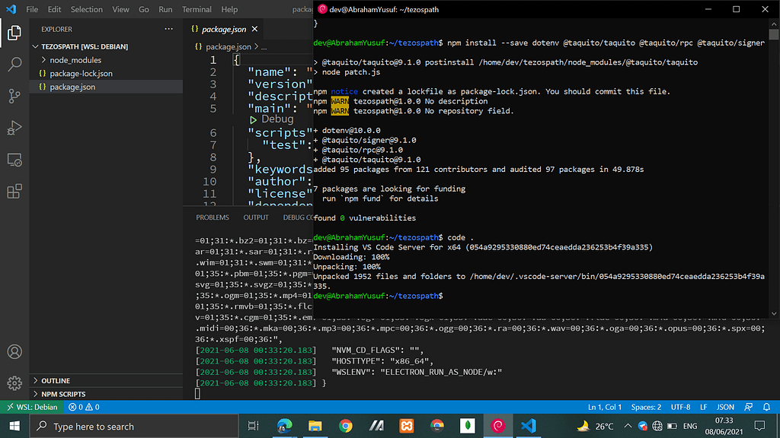The image size is (780, 438).
Task: Open File Explorer from taskbar
Action: [x=315, y=426]
